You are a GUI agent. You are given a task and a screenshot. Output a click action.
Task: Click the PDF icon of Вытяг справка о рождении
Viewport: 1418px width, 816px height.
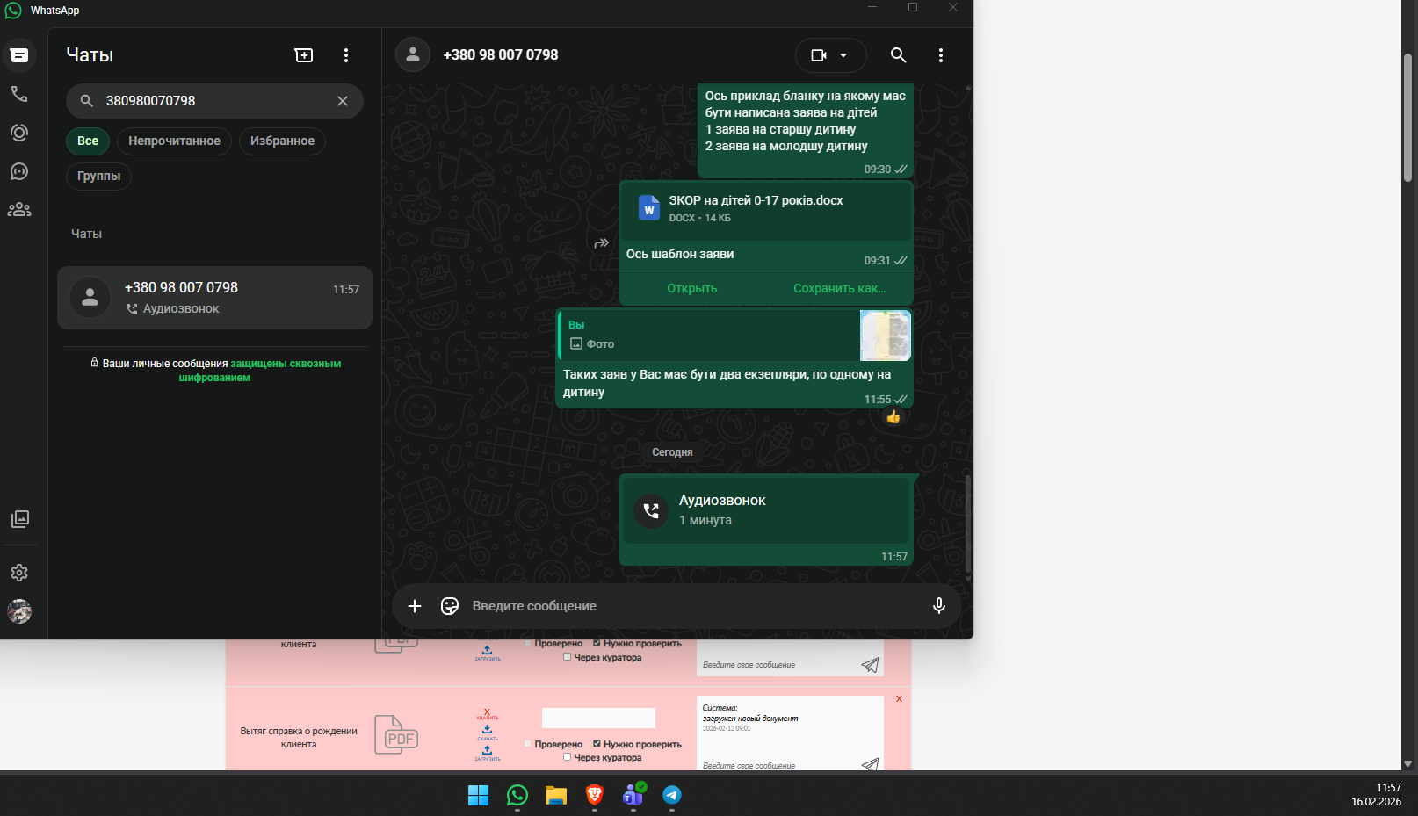pyautogui.click(x=396, y=735)
